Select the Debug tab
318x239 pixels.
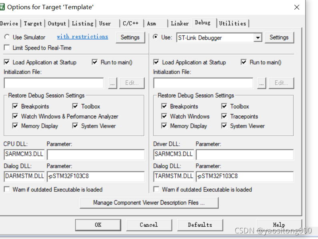coord(204,22)
